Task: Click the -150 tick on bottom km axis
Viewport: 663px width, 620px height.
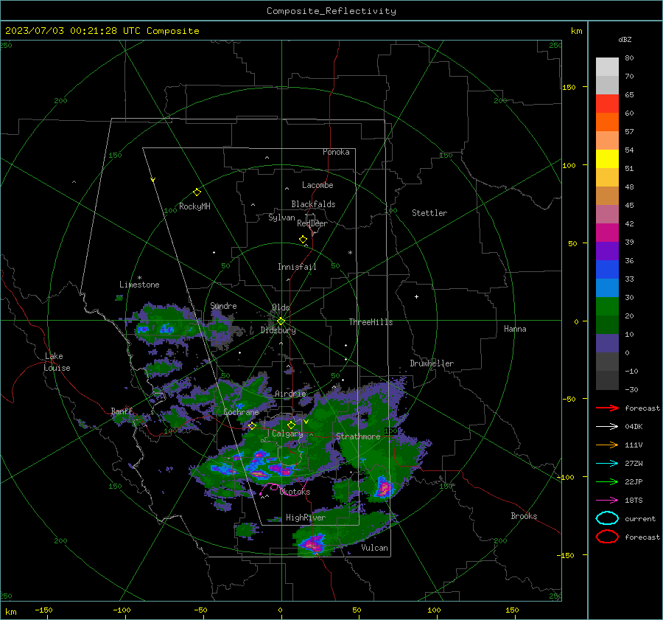Action: pos(43,610)
